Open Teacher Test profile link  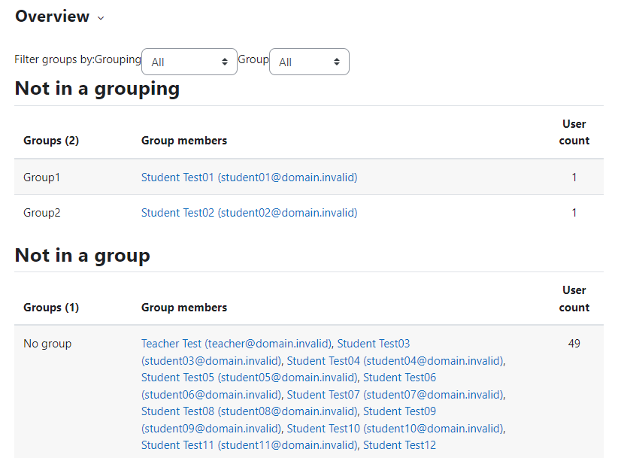click(x=236, y=343)
